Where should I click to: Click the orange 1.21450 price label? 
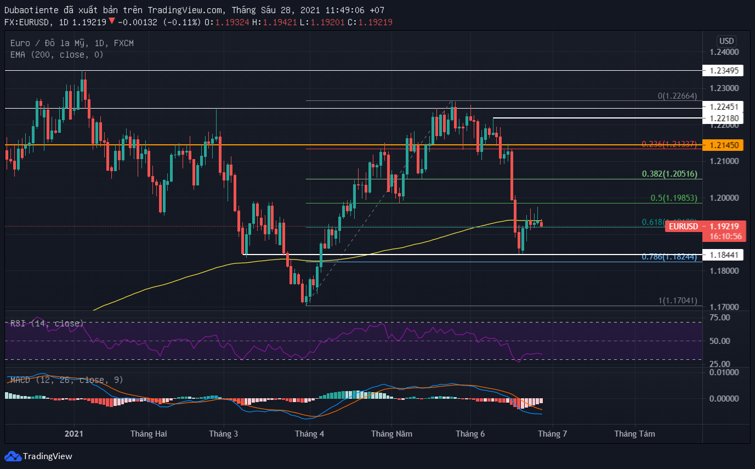(724, 145)
